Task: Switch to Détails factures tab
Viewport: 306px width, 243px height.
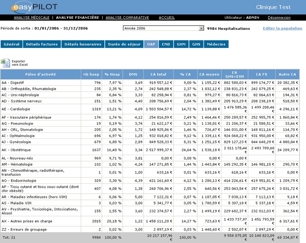Action: [x=42, y=44]
